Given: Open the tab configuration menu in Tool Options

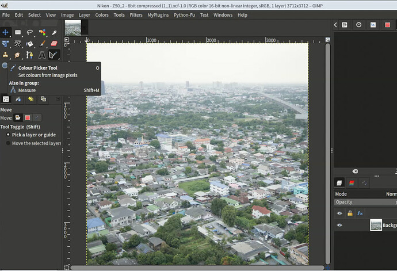Looking at the screenshot, I should (x=58, y=99).
